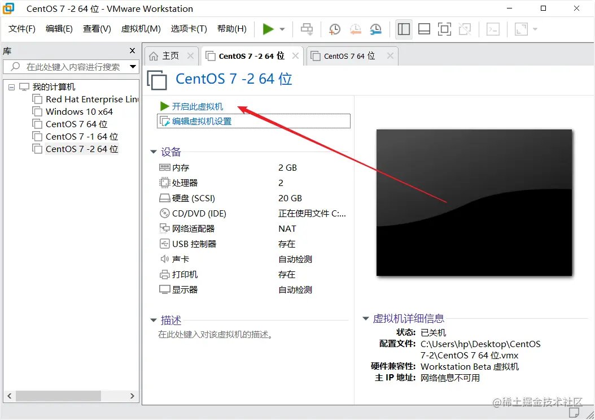Viewport: 595px width, 420px height.
Task: Click the 处理器 processor device icon
Action: (x=164, y=183)
